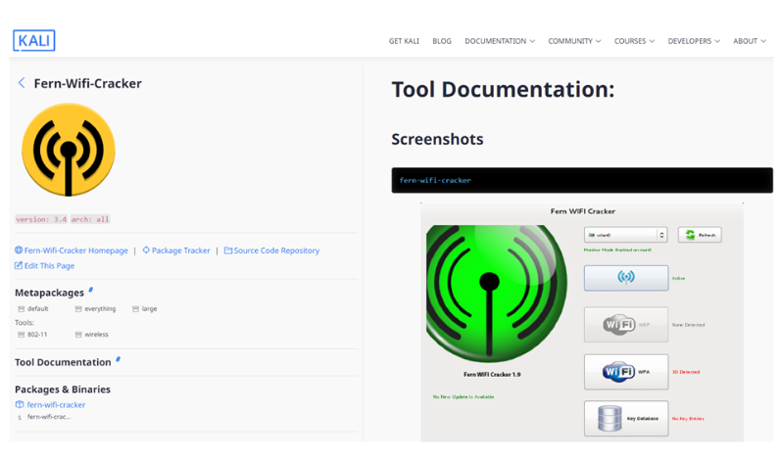Click the folder icon beside Source Code Repository
This screenshot has width=779, height=458.
(228, 251)
